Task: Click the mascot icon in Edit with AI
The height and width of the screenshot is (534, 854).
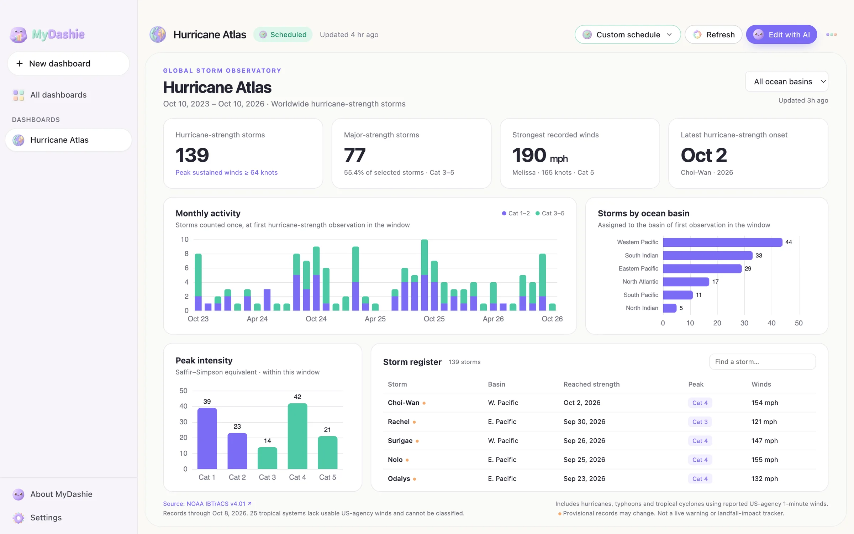Action: 758,35
